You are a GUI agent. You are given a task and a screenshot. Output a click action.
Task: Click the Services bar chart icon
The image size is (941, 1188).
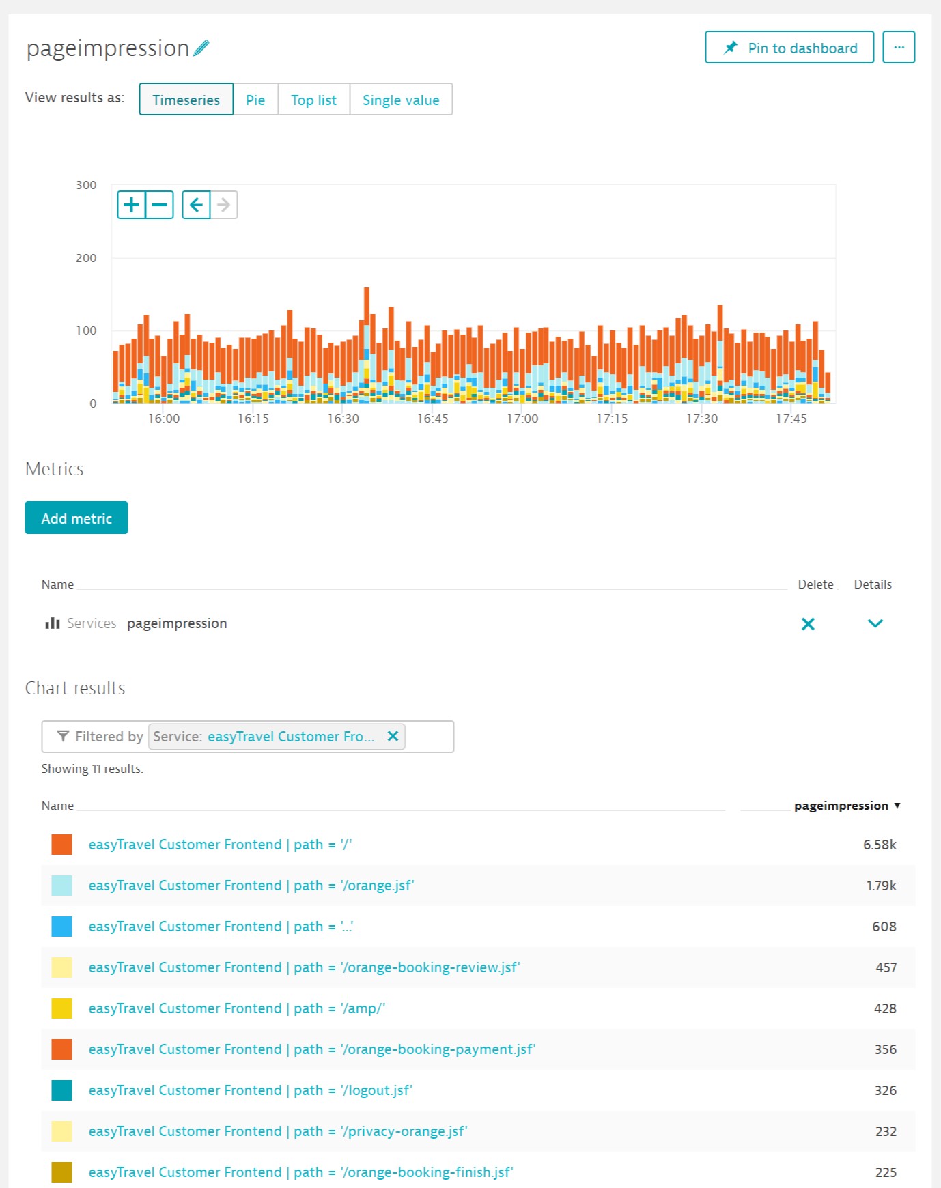(x=53, y=623)
